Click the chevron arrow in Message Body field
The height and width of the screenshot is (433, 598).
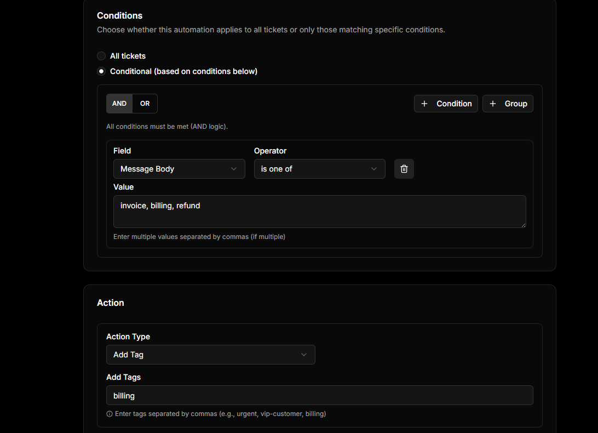[234, 169]
